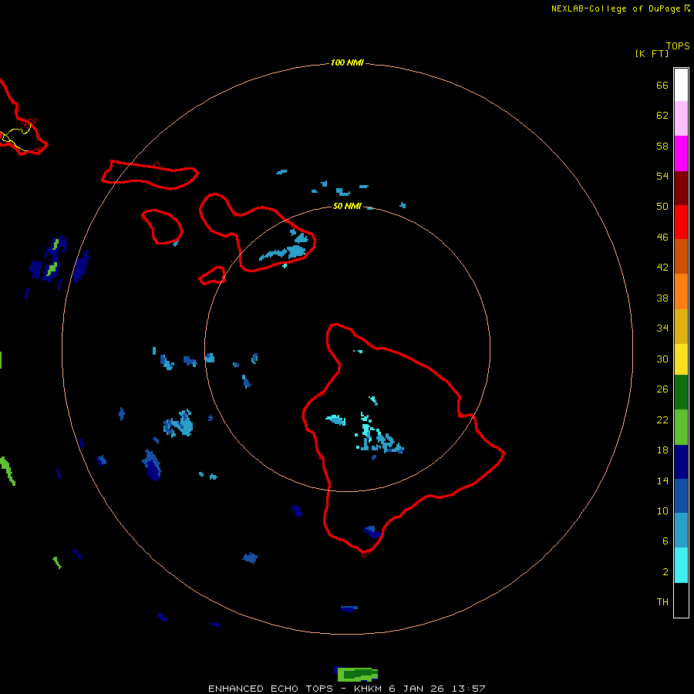Image resolution: width=694 pixels, height=694 pixels.
Task: Click the KHKM radar station identifier
Action: (x=369, y=689)
